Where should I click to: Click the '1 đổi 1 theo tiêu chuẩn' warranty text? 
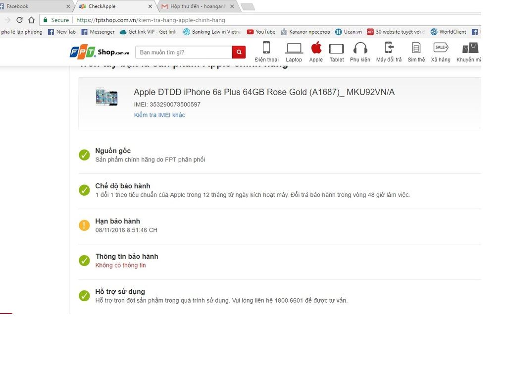point(253,195)
